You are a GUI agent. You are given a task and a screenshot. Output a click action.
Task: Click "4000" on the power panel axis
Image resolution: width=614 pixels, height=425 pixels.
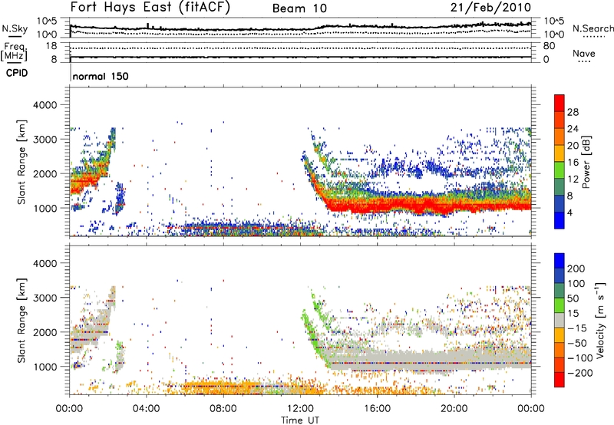pos(45,105)
